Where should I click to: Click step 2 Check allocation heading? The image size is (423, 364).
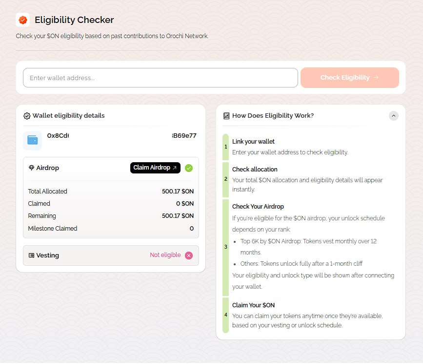pyautogui.click(x=255, y=170)
